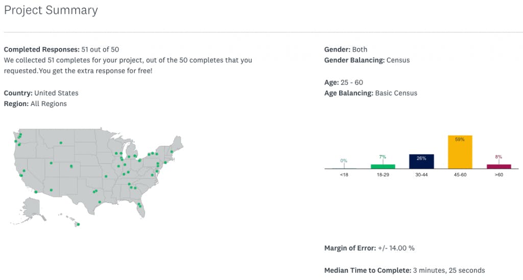The width and height of the screenshot is (523, 280).
Task: Select the respondent dot in Colorado
Action: (x=71, y=166)
